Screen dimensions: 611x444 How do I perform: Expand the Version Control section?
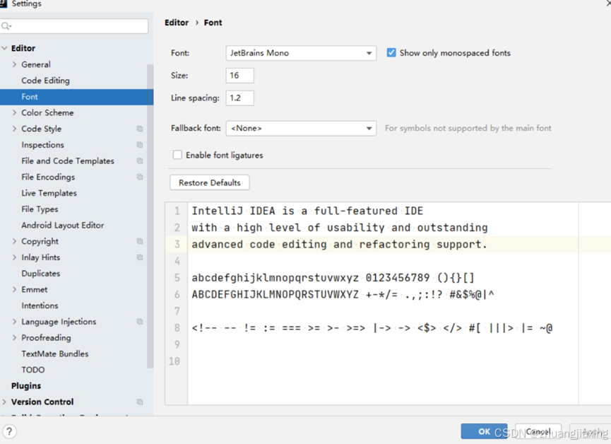point(4,402)
